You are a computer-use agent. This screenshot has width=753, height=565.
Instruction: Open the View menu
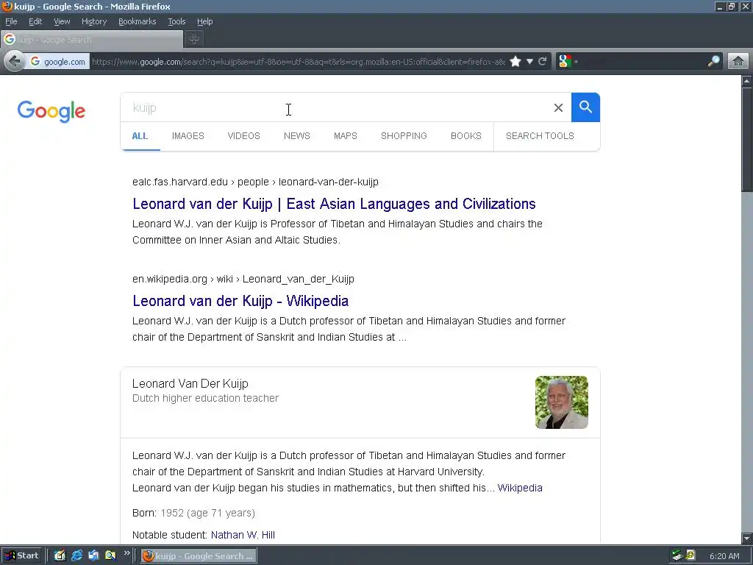point(62,21)
